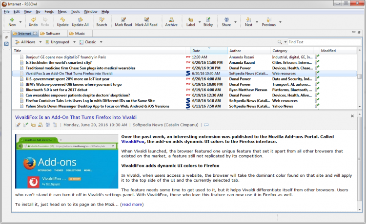Switch to the Software tab
Image resolution: width=366 pixels, height=224 pixels.
pyautogui.click(x=53, y=34)
